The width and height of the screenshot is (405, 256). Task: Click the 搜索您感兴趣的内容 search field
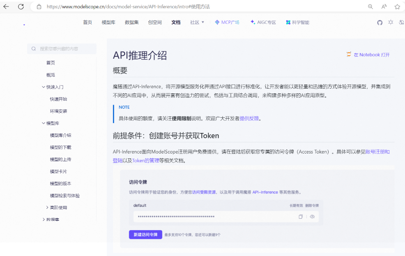tap(62, 49)
